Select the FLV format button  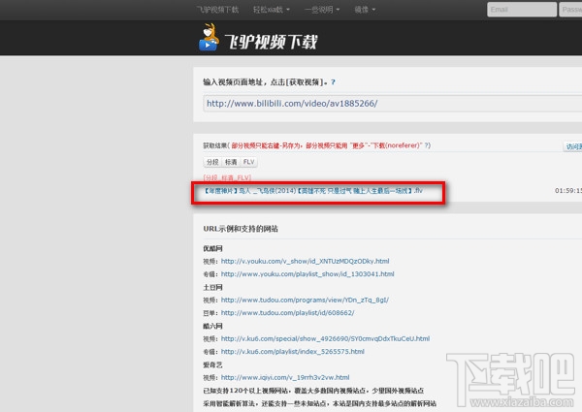pos(248,162)
